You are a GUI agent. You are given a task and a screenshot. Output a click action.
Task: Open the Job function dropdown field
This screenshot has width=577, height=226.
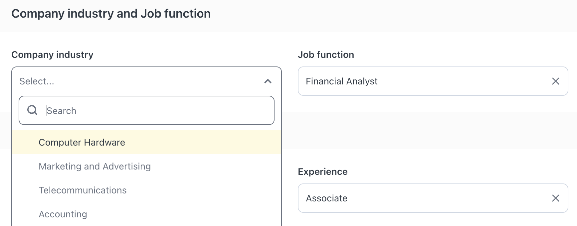[x=433, y=81]
